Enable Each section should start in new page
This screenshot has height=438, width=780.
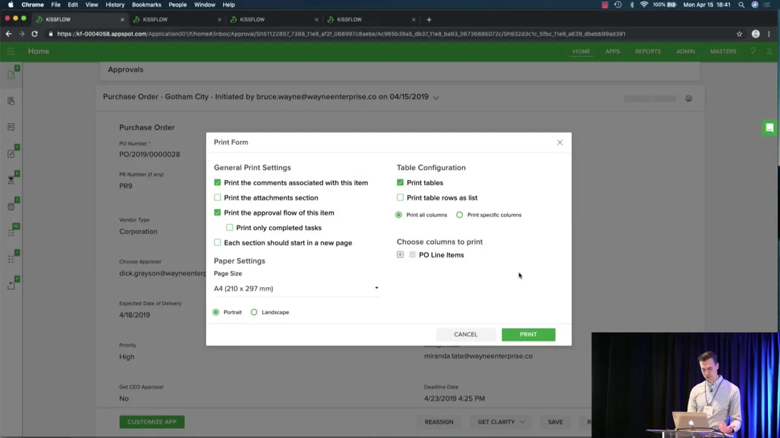click(x=218, y=243)
